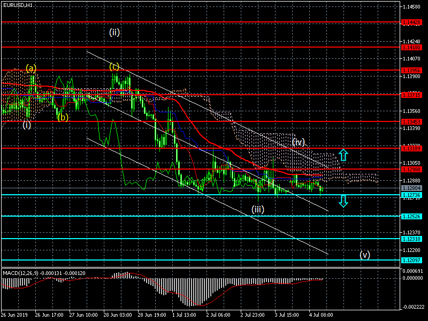
Task: Click the yellow wave label (c)
Action: (x=114, y=67)
